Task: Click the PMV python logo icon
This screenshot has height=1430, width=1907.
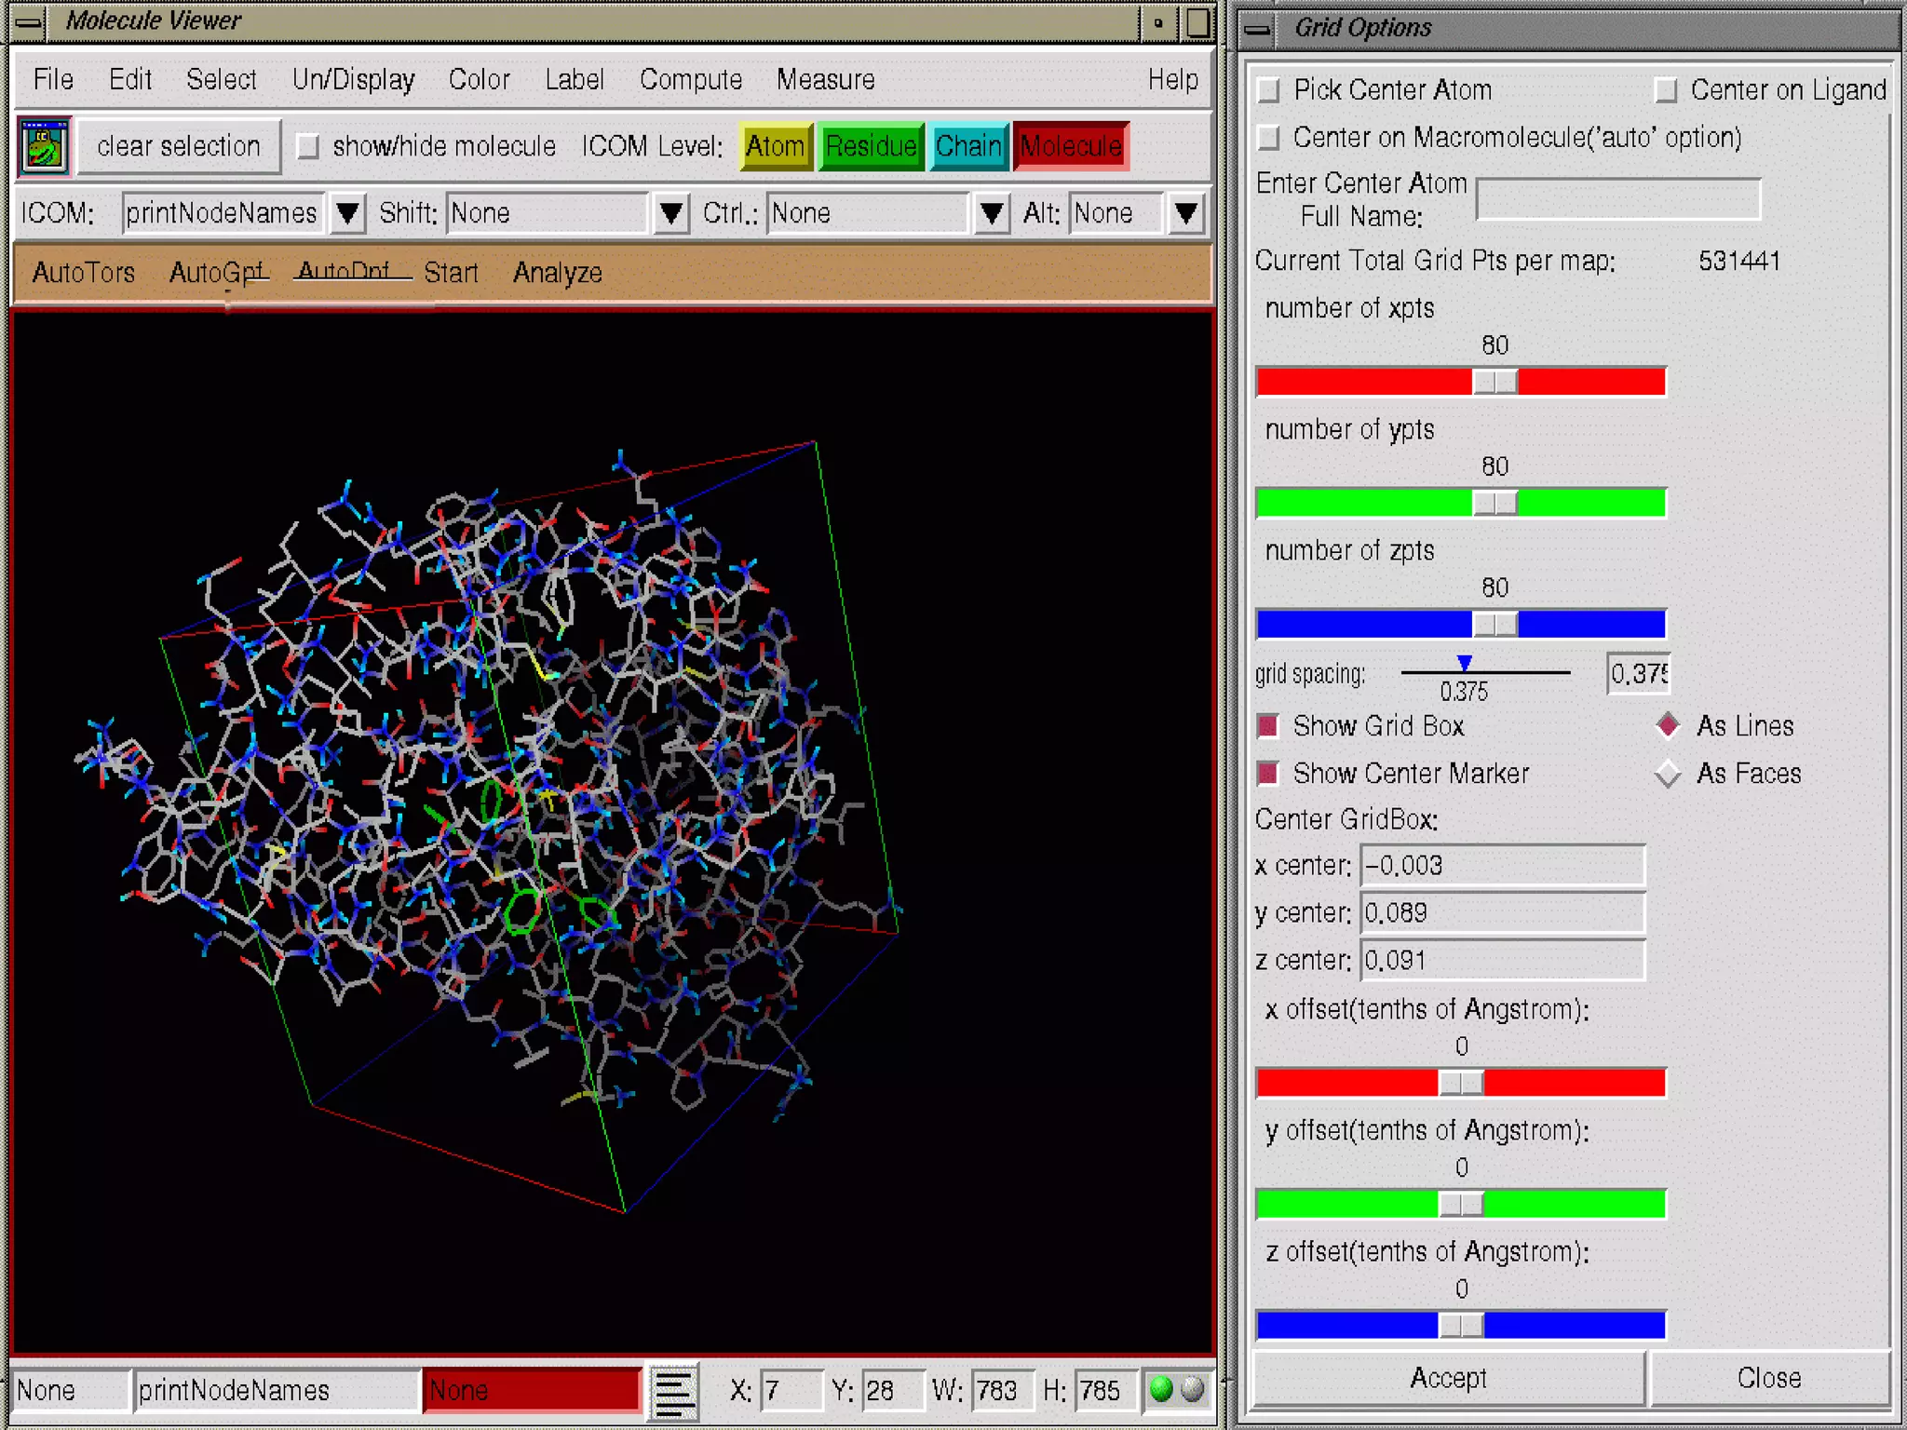Action: pos(44,147)
